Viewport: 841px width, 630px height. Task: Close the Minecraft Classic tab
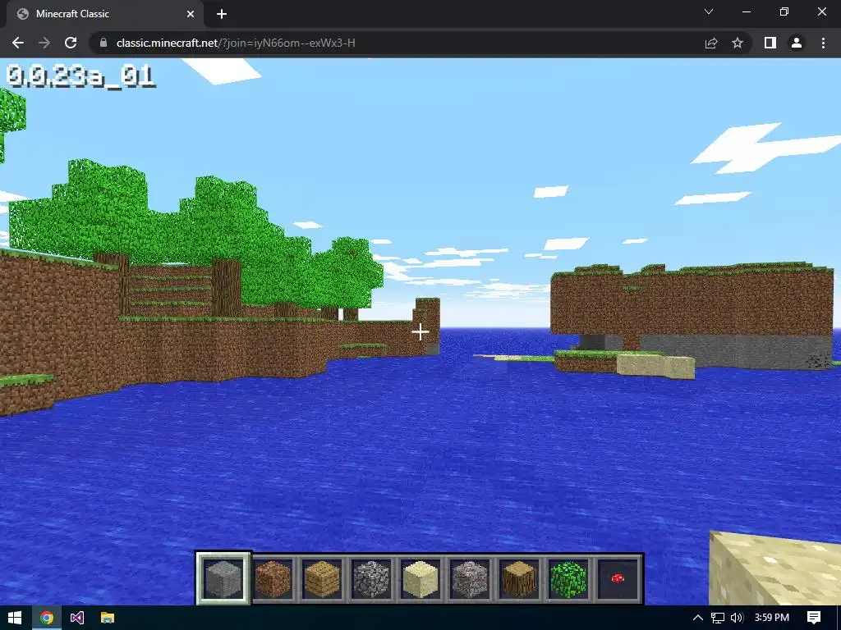(x=191, y=14)
